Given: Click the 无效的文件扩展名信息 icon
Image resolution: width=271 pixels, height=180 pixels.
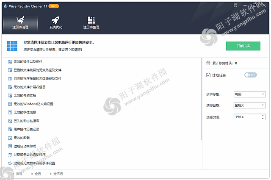Looking at the screenshot, I should (x=10, y=87).
